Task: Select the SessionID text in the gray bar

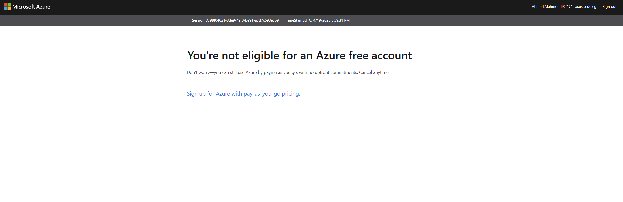Action: (x=235, y=20)
